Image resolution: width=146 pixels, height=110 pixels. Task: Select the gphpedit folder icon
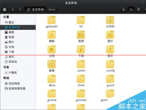(52, 20)
